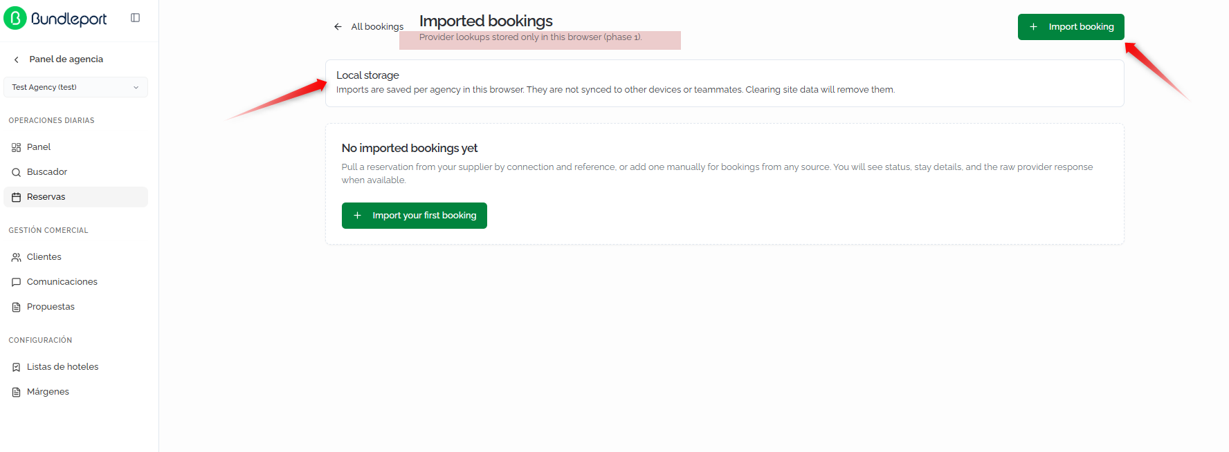Toggle the sidebar collapse icon
The image size is (1229, 452).
tap(136, 18)
